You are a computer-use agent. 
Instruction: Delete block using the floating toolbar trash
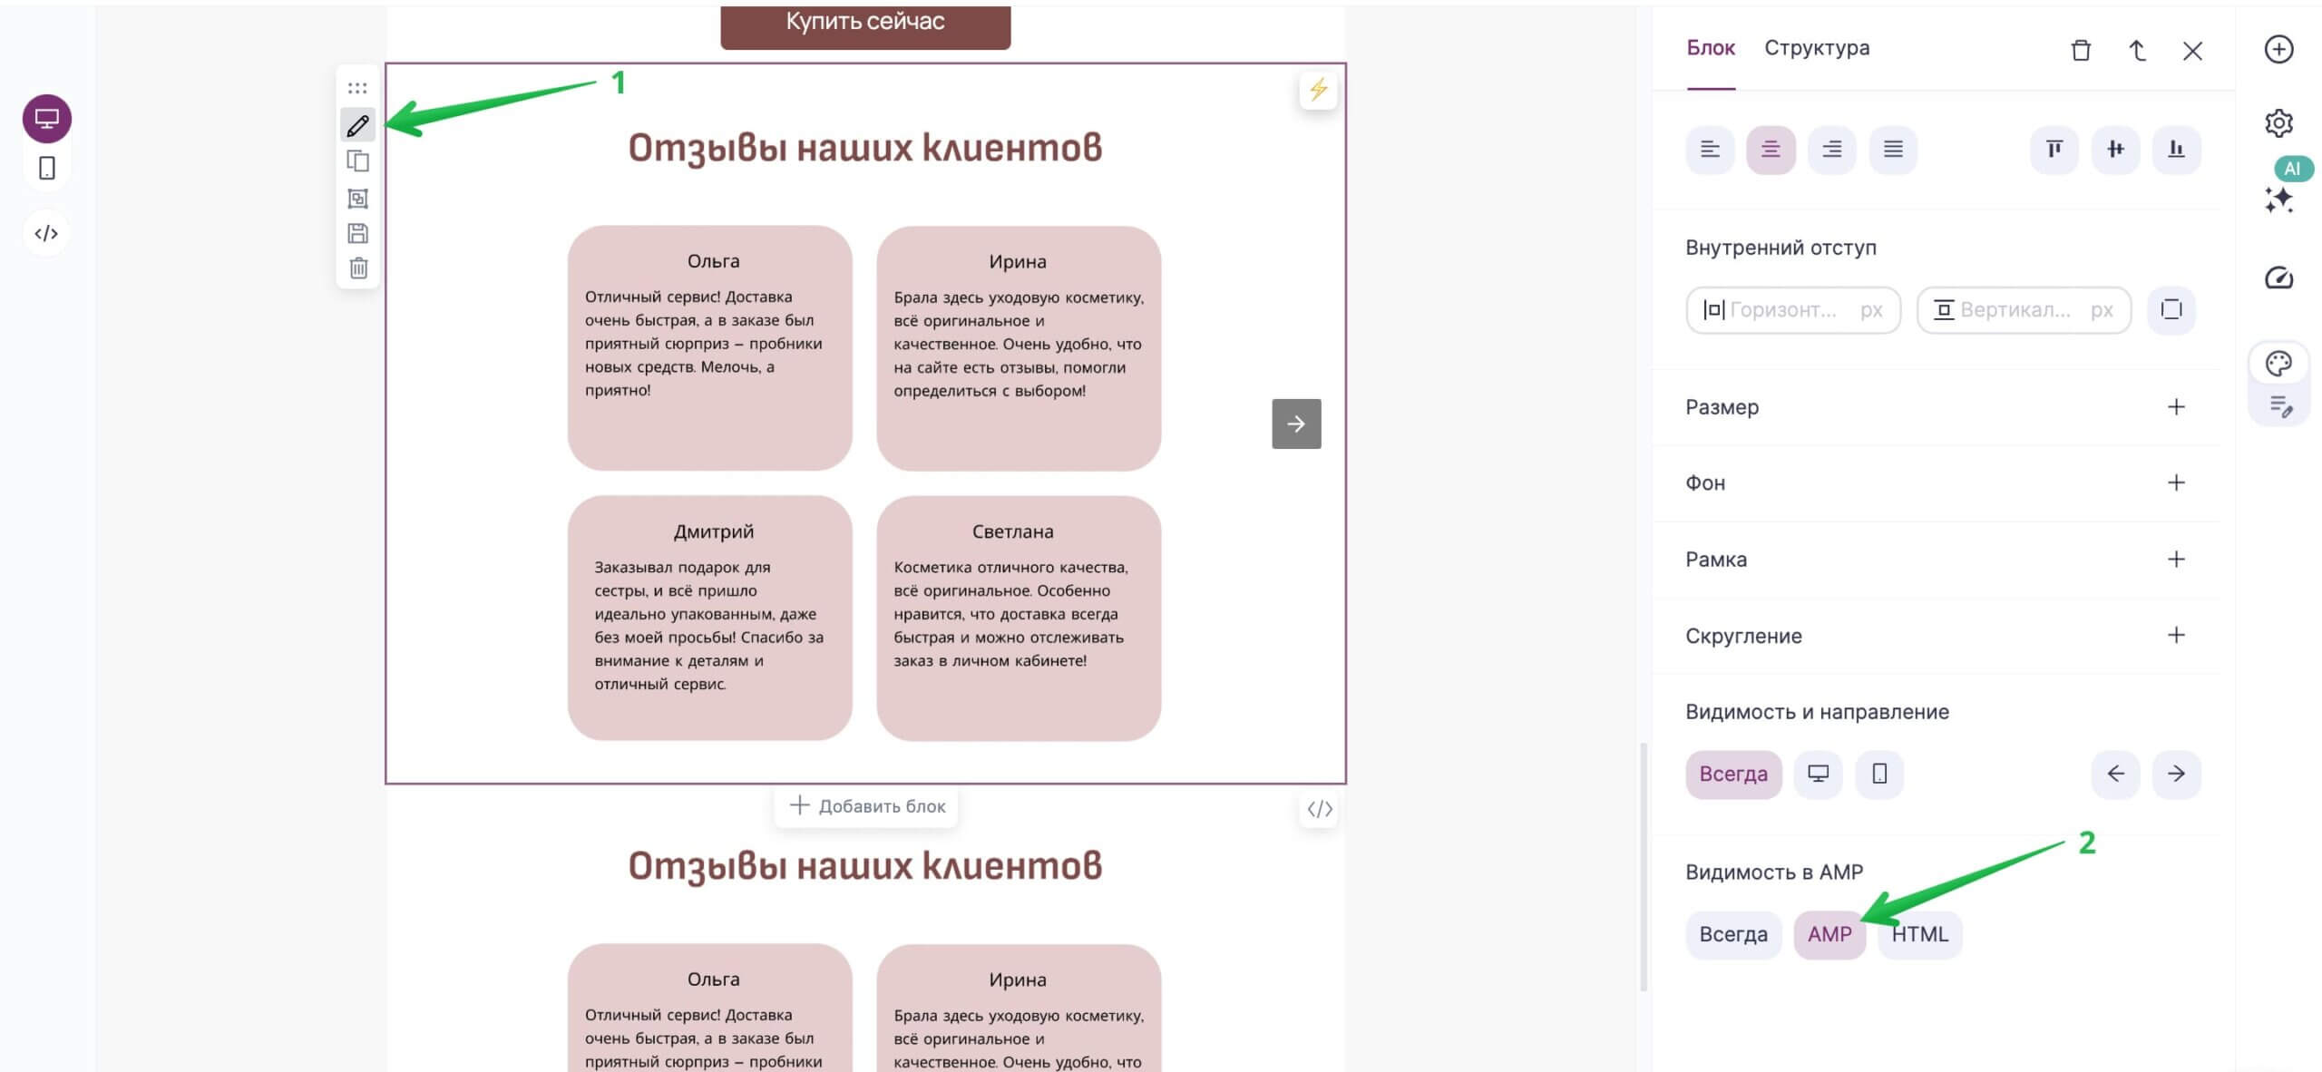point(358,268)
